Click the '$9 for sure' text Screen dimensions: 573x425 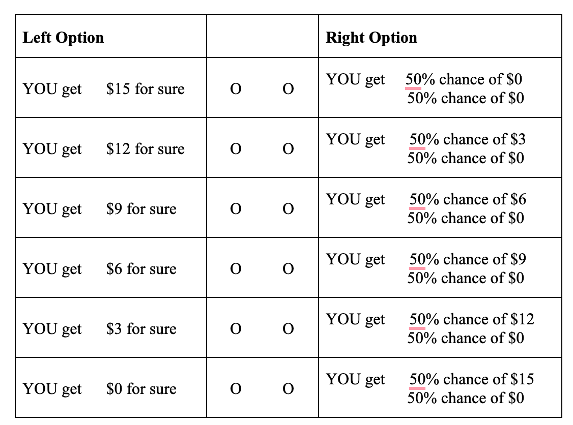pos(141,209)
